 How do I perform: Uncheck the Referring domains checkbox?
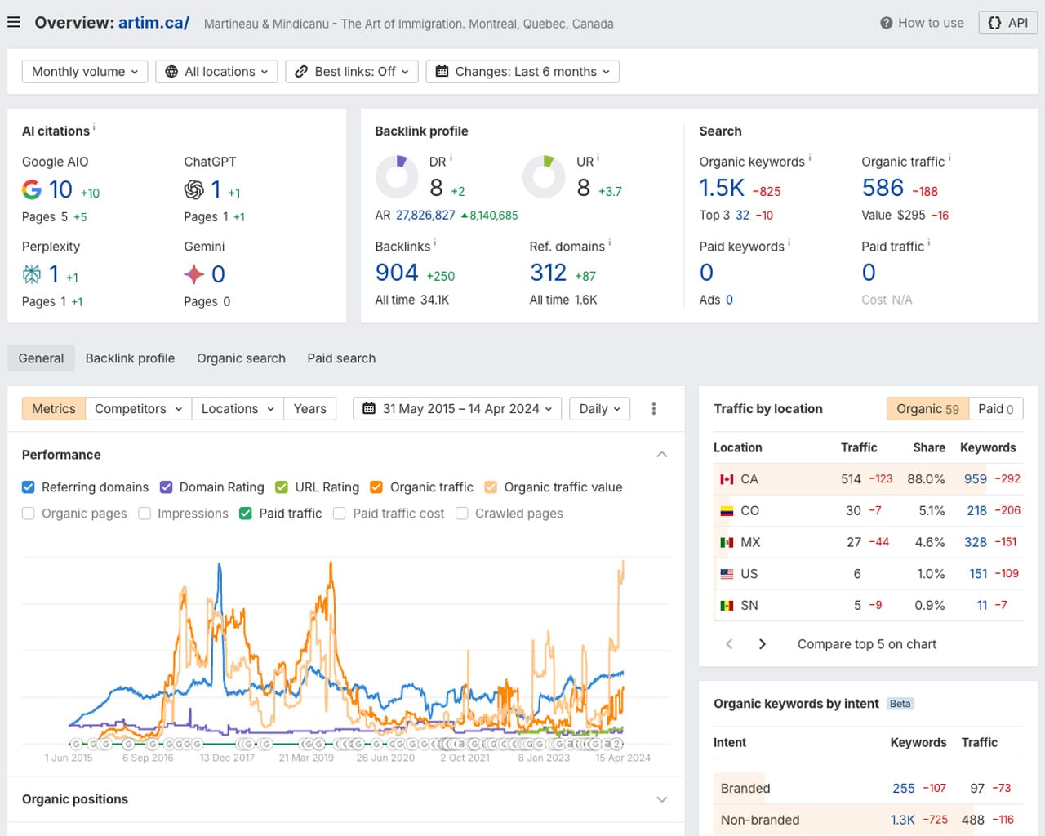point(29,487)
